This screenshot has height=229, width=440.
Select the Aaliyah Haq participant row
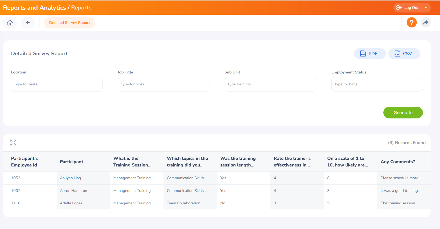[70, 178]
